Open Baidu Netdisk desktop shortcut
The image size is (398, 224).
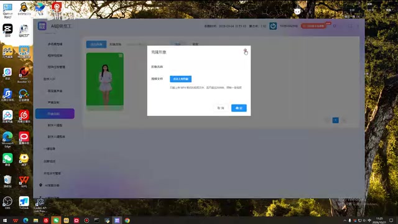(7, 116)
